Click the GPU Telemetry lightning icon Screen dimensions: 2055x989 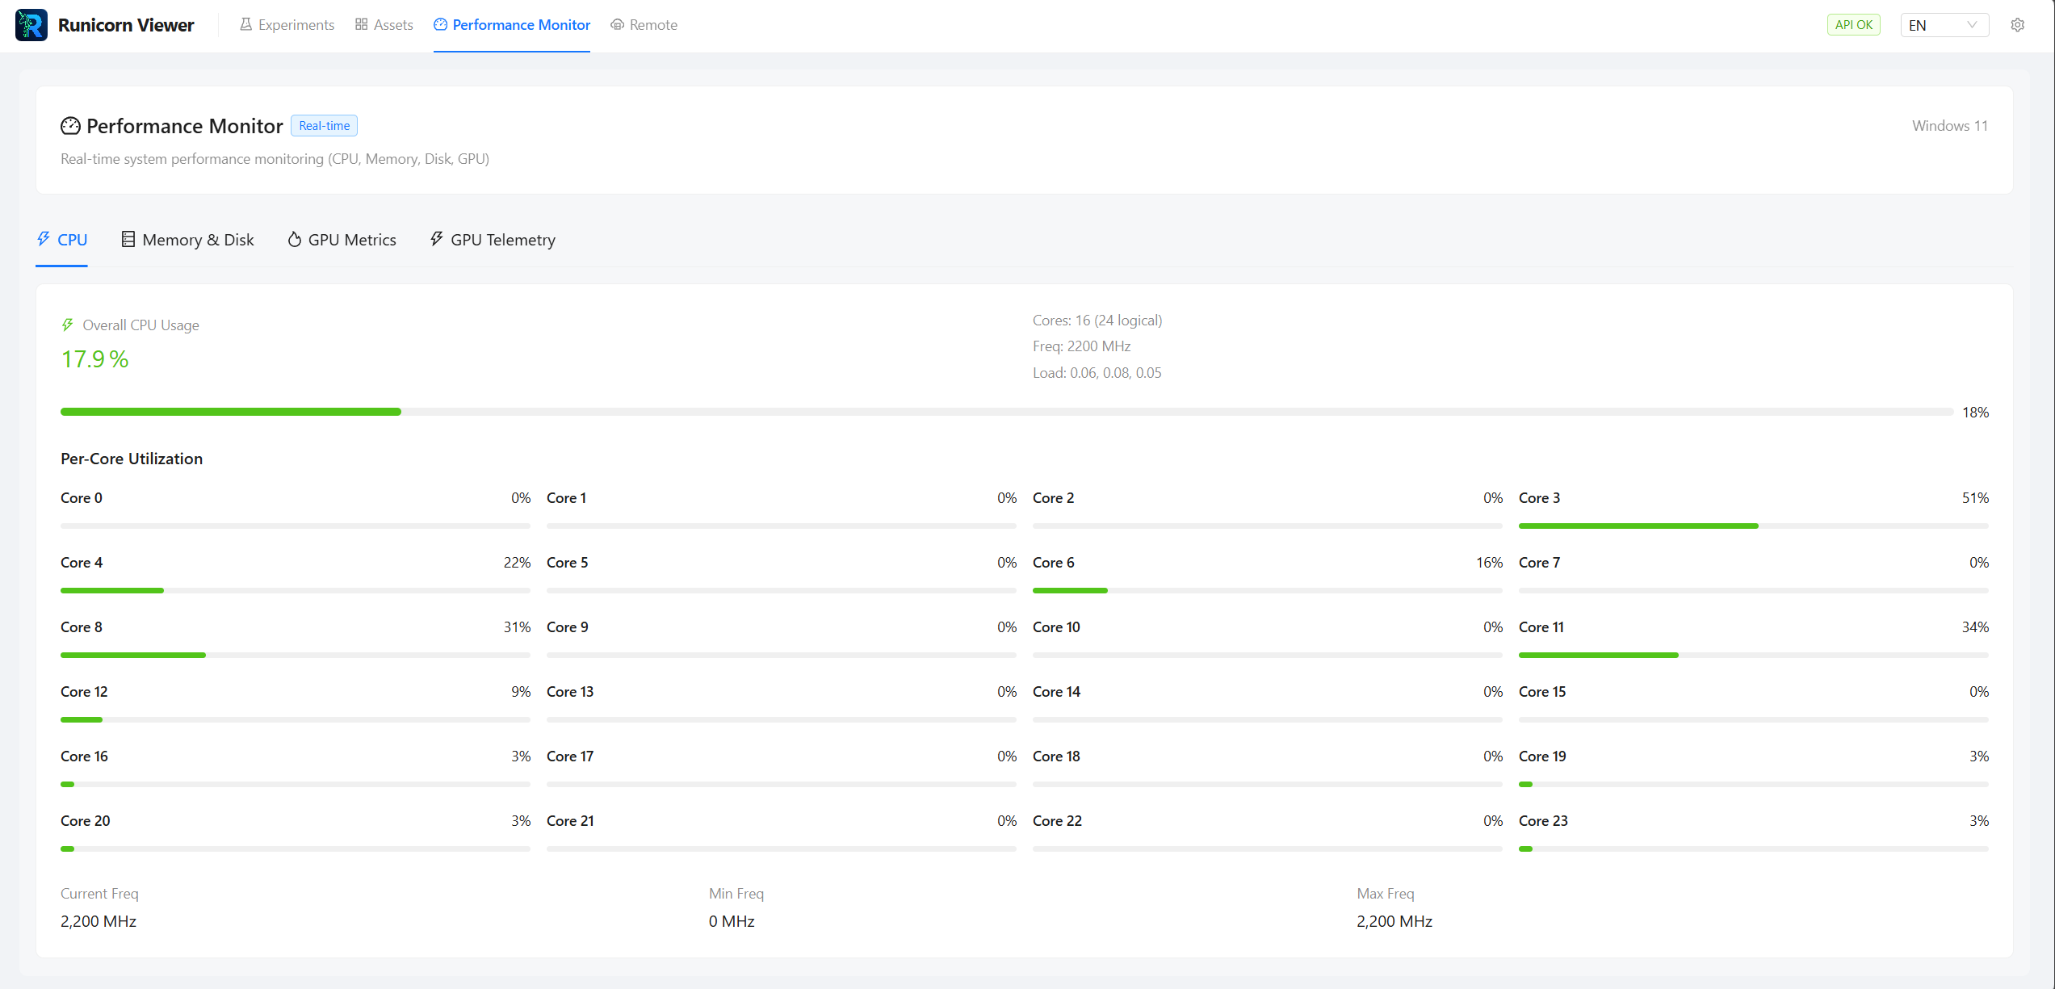point(437,239)
